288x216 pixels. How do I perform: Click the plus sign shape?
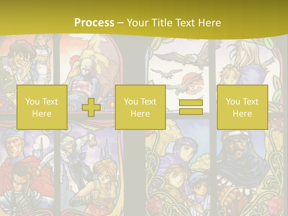click(91, 107)
